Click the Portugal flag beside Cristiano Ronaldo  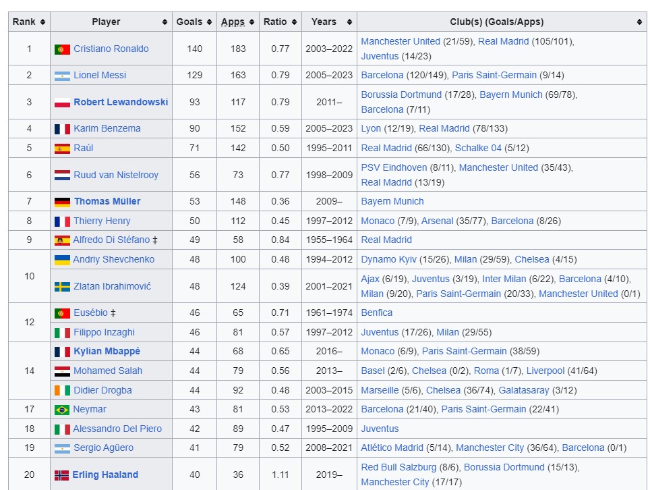pos(62,50)
